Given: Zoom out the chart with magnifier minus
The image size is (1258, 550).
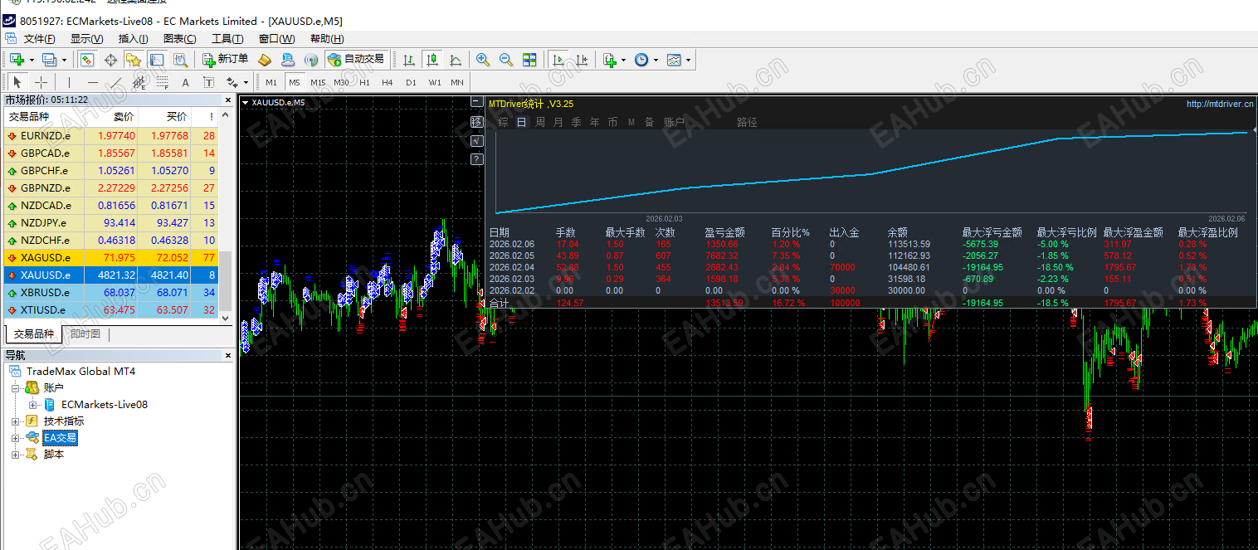Looking at the screenshot, I should pyautogui.click(x=506, y=60).
